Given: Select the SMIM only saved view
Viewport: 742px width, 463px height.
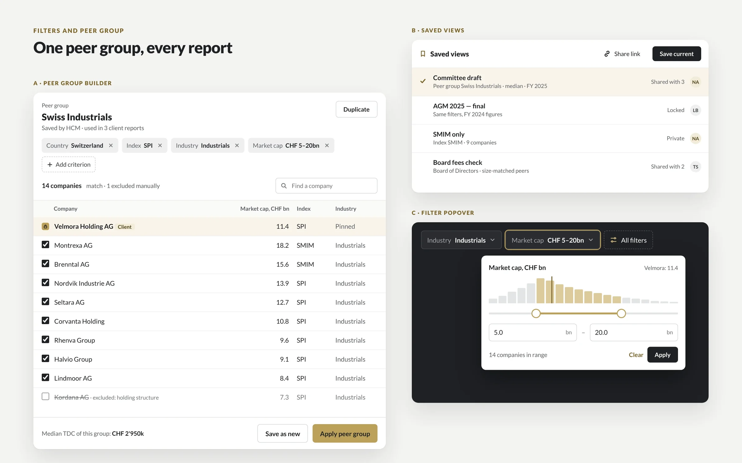Looking at the screenshot, I should pyautogui.click(x=560, y=138).
